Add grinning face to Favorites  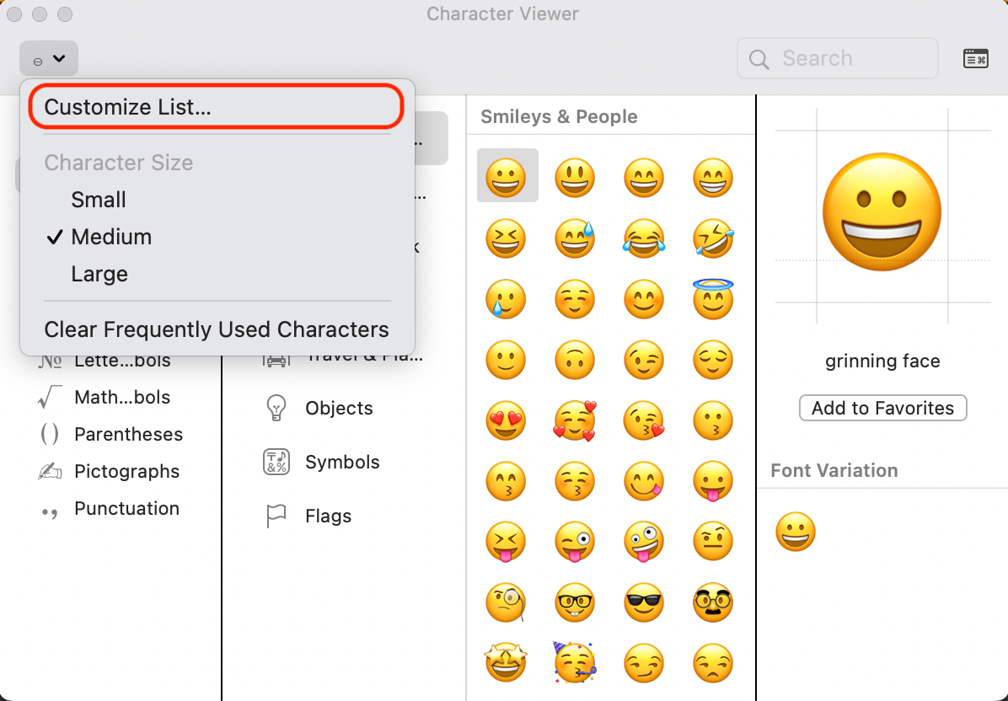pos(882,408)
